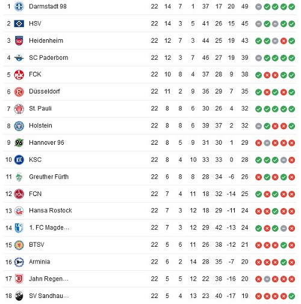The width and height of the screenshot is (301, 304).
Task: Click the Hannover 96 logo
Action: tap(19, 143)
